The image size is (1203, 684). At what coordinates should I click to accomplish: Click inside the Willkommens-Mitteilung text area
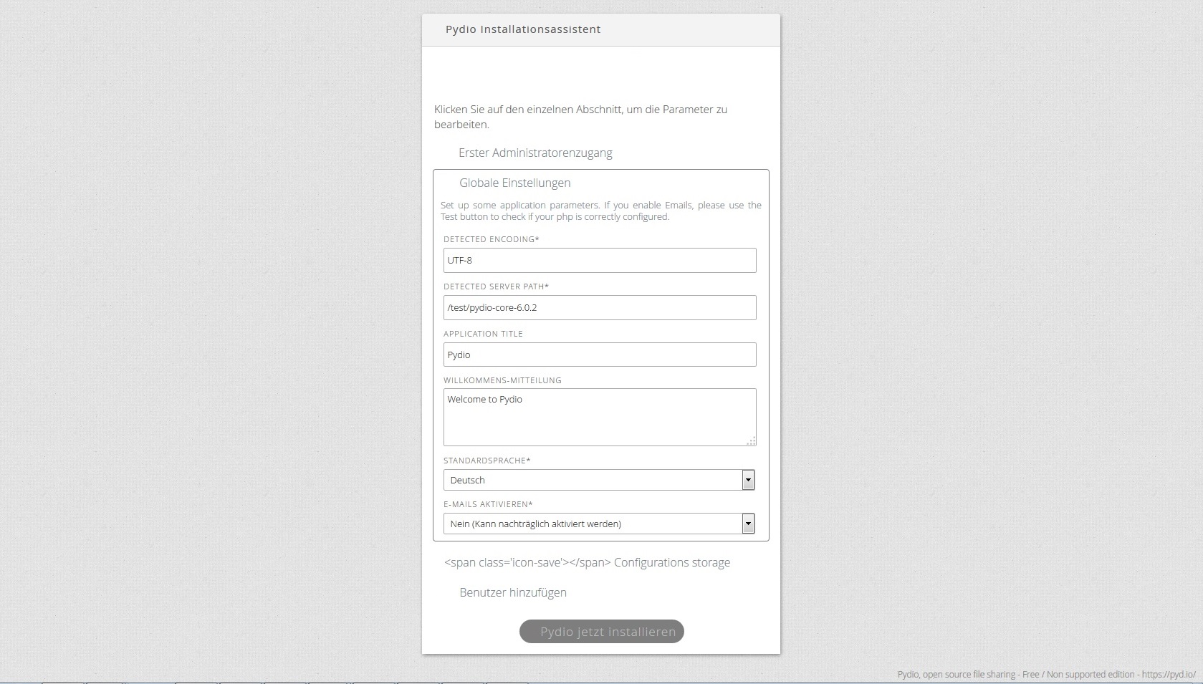coord(600,417)
